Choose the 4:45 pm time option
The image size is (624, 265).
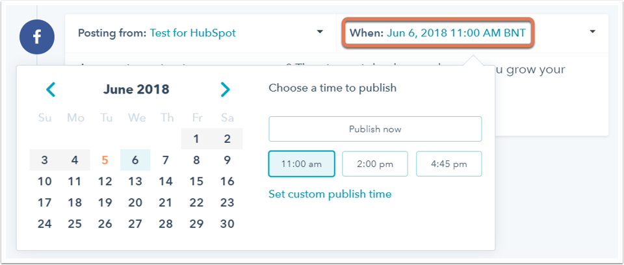point(449,164)
